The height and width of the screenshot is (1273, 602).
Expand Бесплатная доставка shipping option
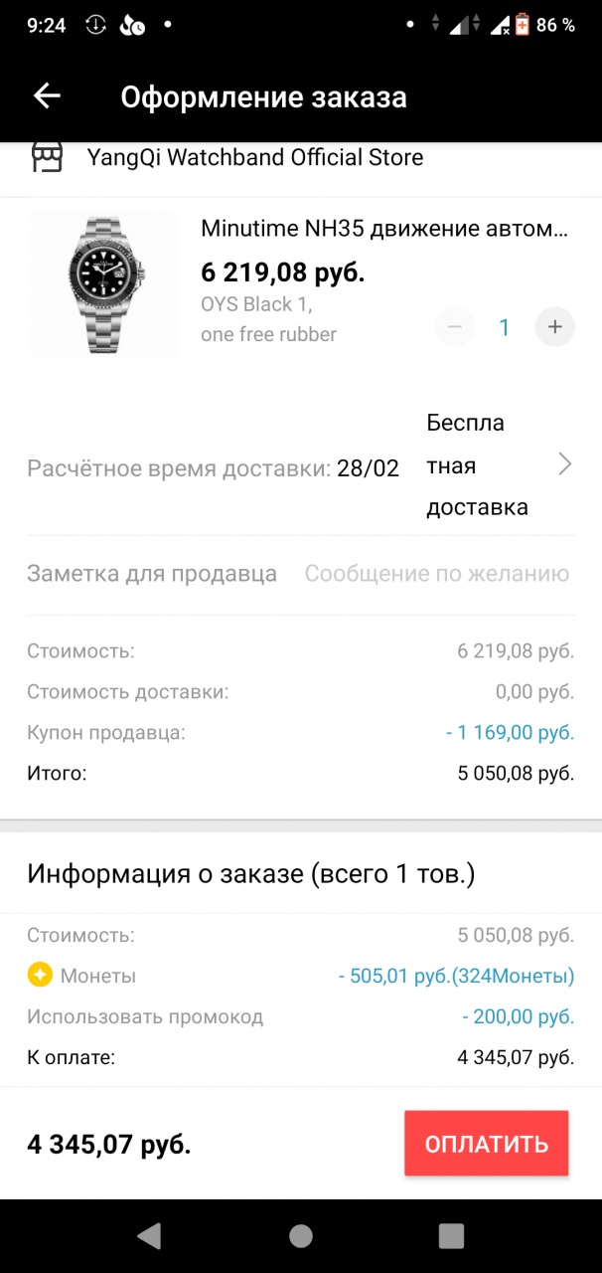(x=478, y=464)
